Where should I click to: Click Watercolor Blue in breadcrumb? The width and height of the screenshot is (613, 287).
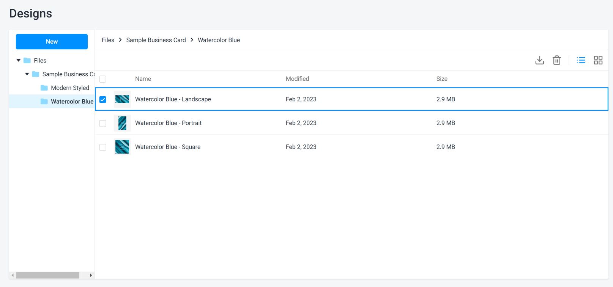[219, 40]
